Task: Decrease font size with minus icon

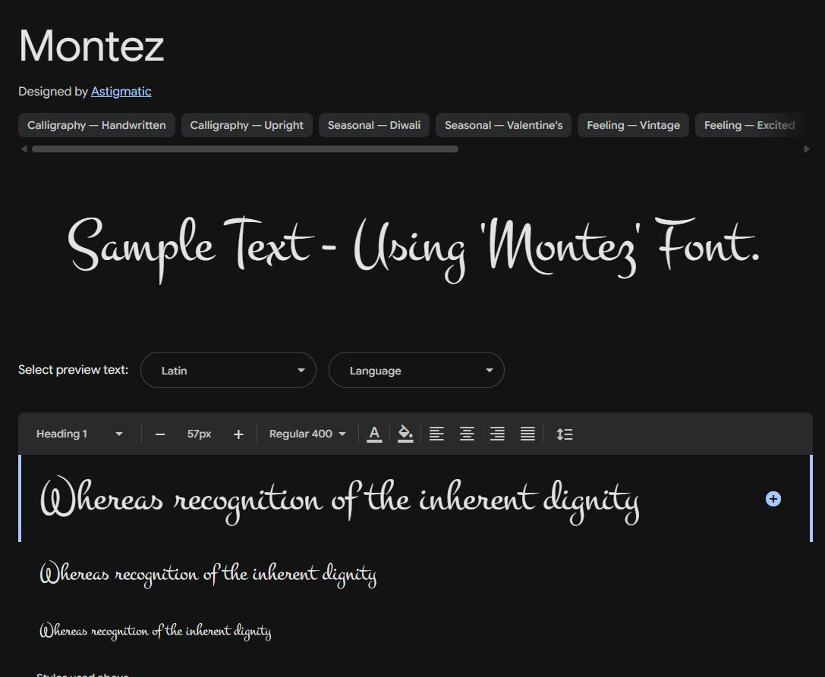Action: [160, 434]
